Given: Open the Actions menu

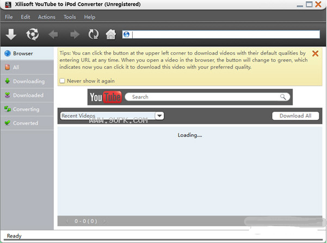Looking at the screenshot, I should (47, 17).
